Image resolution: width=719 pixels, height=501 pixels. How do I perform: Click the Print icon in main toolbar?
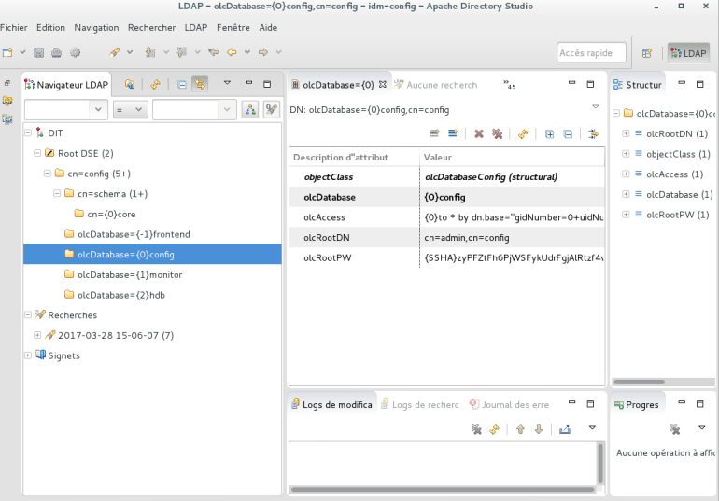(57, 52)
